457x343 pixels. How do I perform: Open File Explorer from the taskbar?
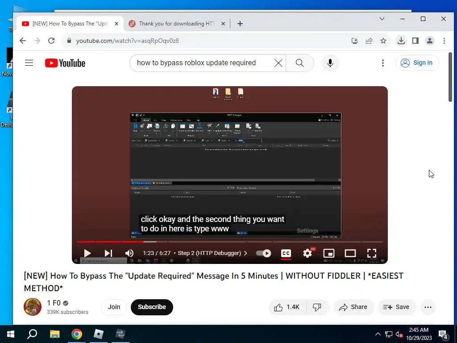[54, 334]
